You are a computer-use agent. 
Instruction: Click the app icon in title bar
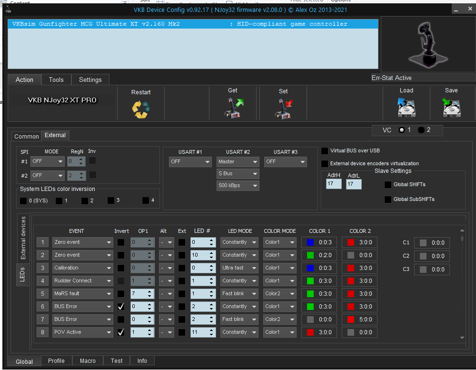click(9, 10)
